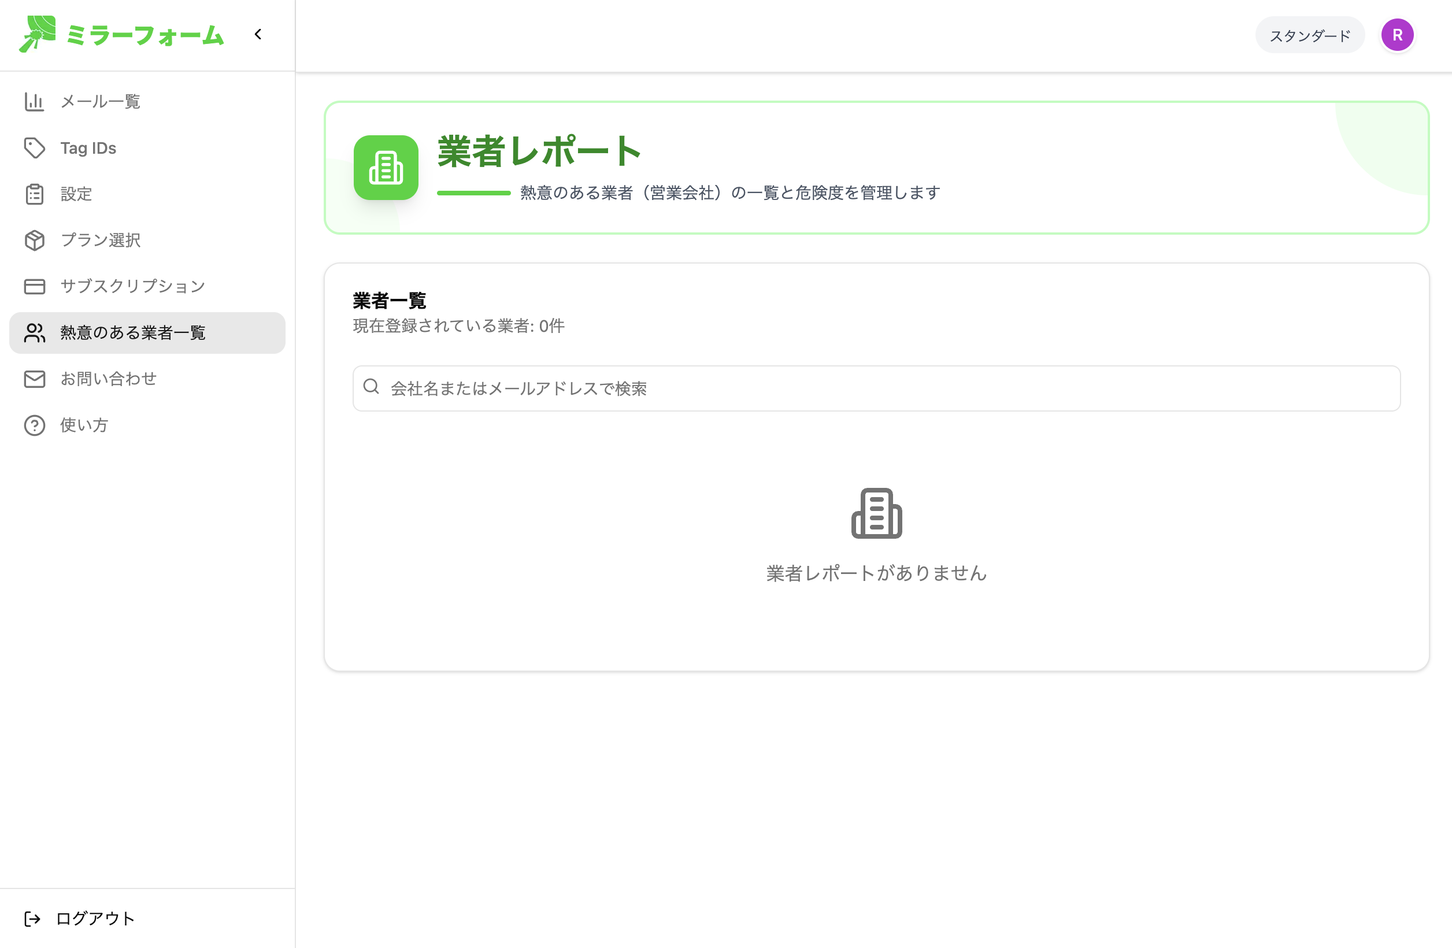Click the clipboard icon next to 設定
1452x948 pixels.
[34, 194]
